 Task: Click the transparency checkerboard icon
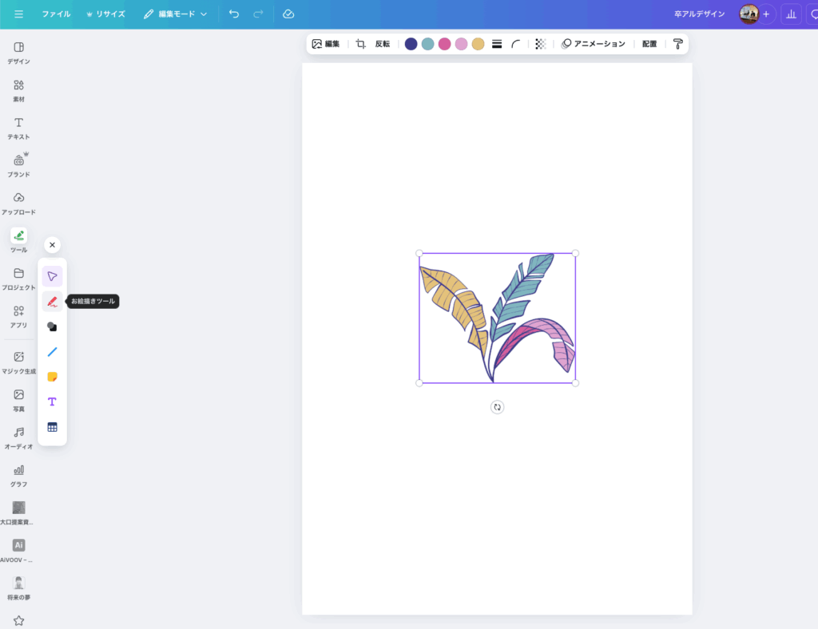point(541,44)
